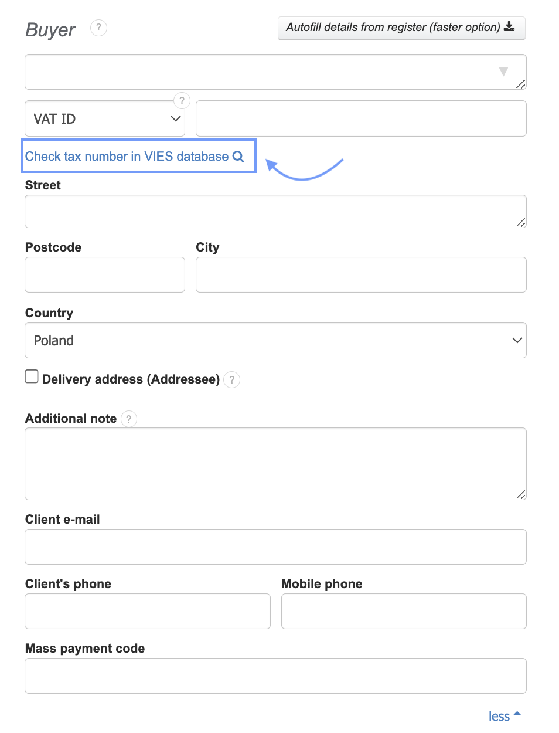Open Check tax number in VIES database link
This screenshot has height=733, width=559.
127,157
